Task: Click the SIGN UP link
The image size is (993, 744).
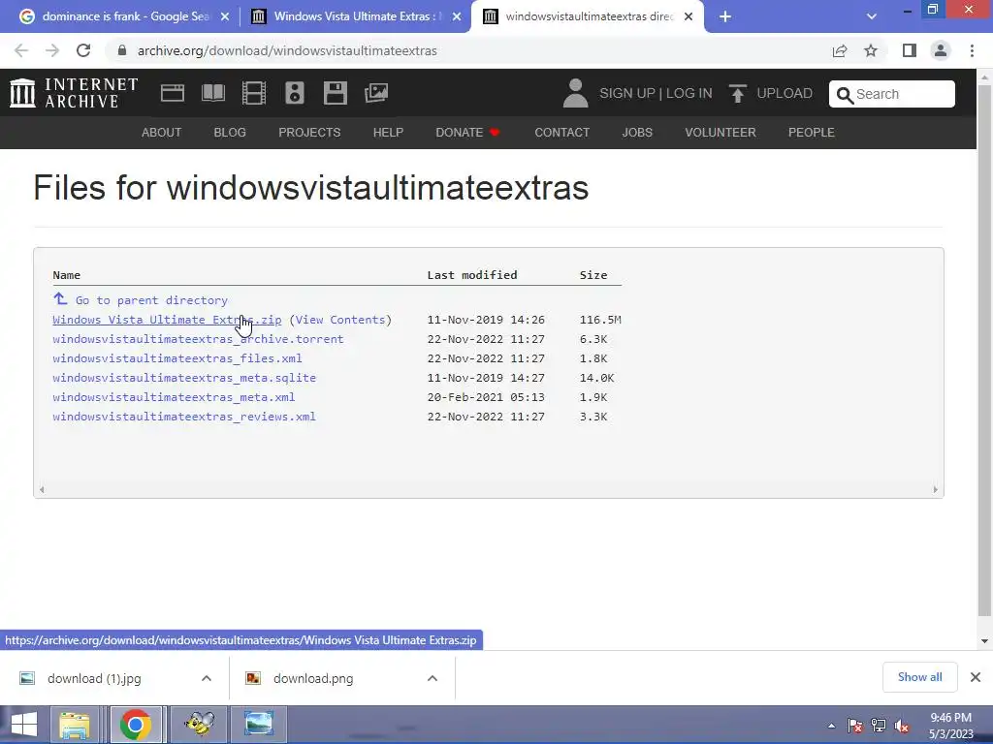Action: pyautogui.click(x=627, y=93)
